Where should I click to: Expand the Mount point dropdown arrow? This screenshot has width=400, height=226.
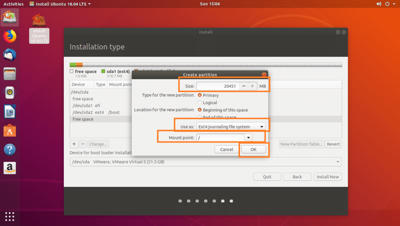(x=249, y=138)
